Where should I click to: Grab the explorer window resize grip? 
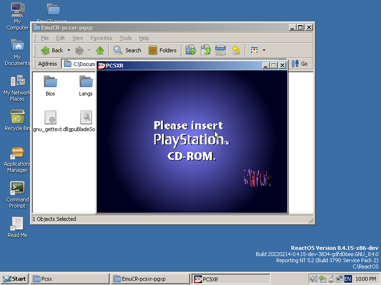pyautogui.click(x=311, y=220)
